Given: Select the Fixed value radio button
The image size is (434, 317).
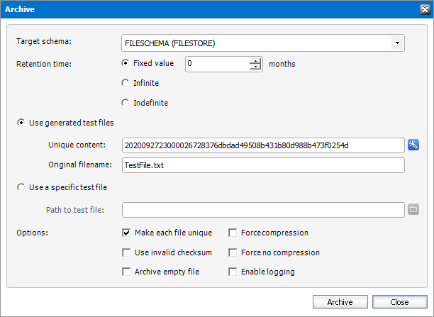Looking at the screenshot, I should coord(126,63).
